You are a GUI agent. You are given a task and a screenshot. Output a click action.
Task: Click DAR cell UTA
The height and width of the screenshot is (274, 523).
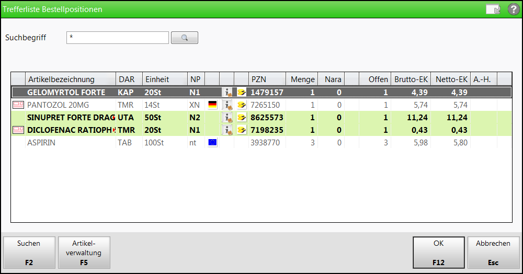[126, 117]
